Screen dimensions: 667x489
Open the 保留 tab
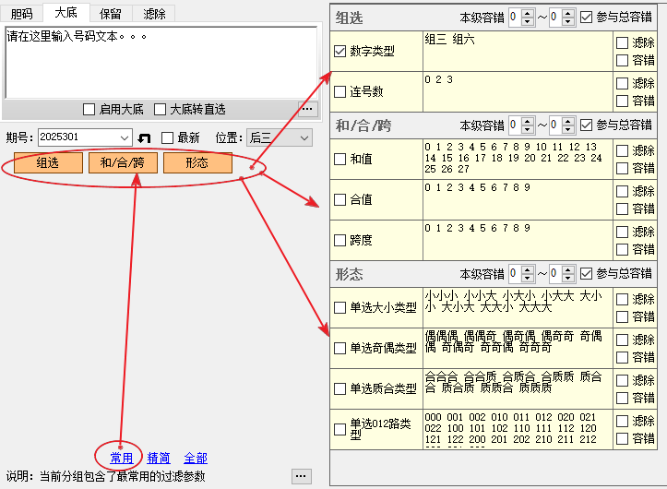pos(112,13)
